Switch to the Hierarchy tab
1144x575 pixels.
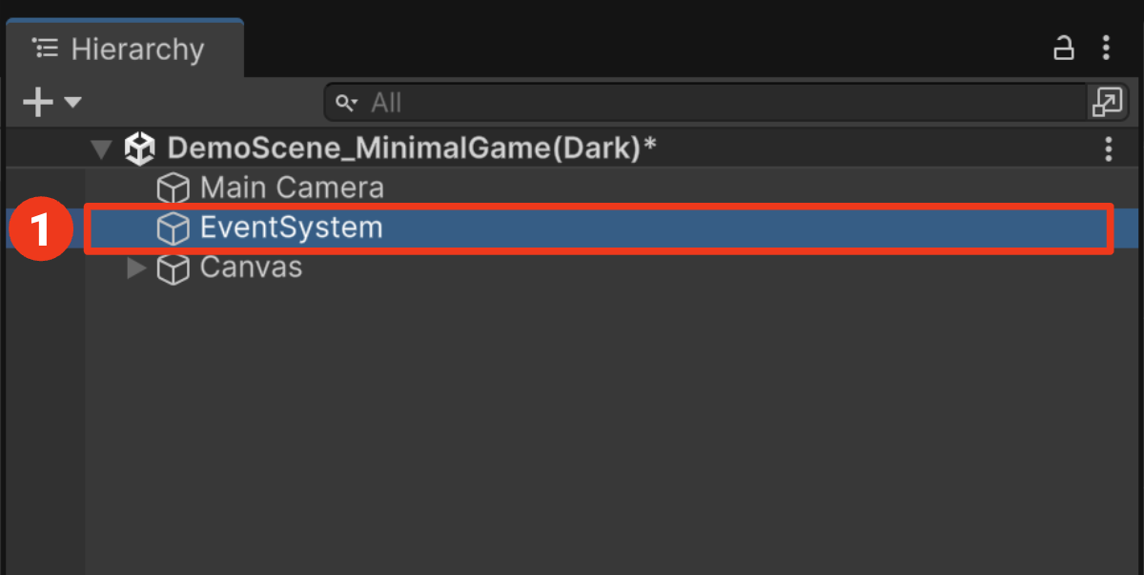click(x=125, y=49)
